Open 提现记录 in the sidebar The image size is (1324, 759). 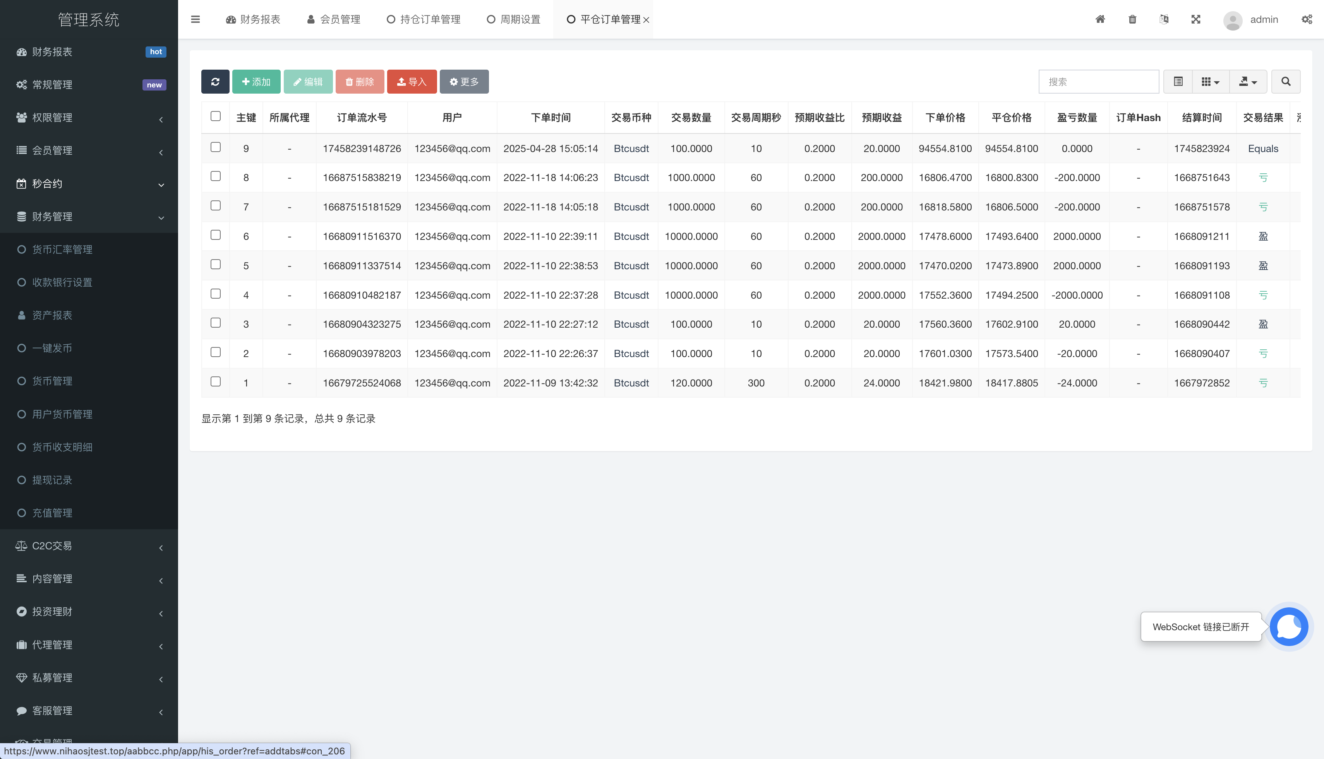tap(52, 480)
